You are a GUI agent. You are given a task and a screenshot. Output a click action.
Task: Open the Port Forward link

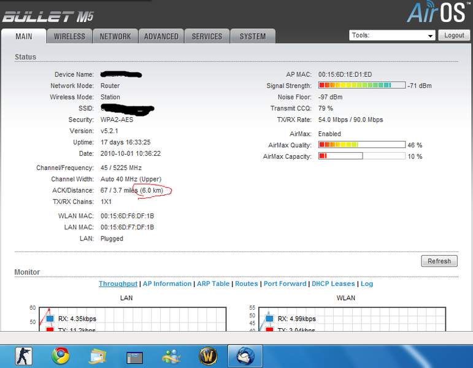(x=285, y=283)
